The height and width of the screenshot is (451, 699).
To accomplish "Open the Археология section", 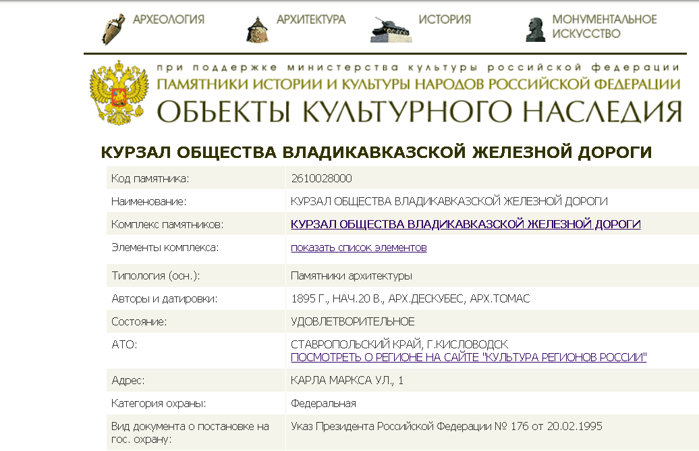I will coord(169,20).
